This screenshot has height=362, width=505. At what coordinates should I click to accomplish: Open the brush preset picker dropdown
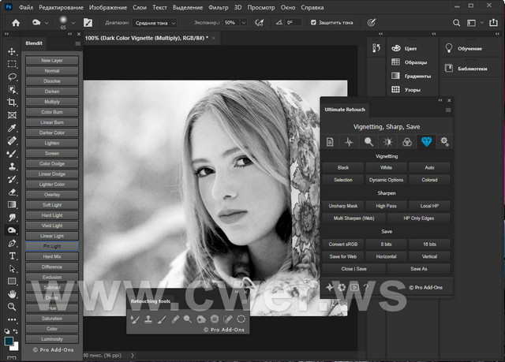pyautogui.click(x=73, y=23)
